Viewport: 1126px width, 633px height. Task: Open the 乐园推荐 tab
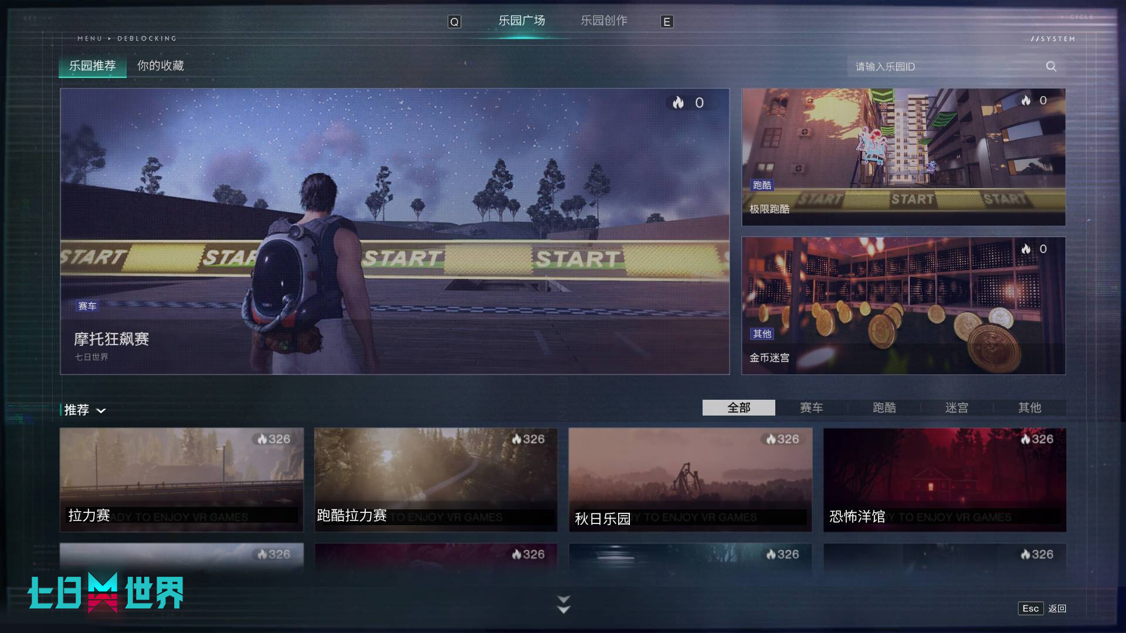coord(92,66)
